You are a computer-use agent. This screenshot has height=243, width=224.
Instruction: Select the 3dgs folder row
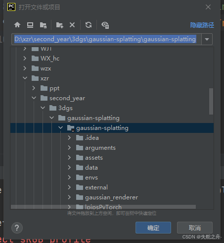tap(112, 108)
